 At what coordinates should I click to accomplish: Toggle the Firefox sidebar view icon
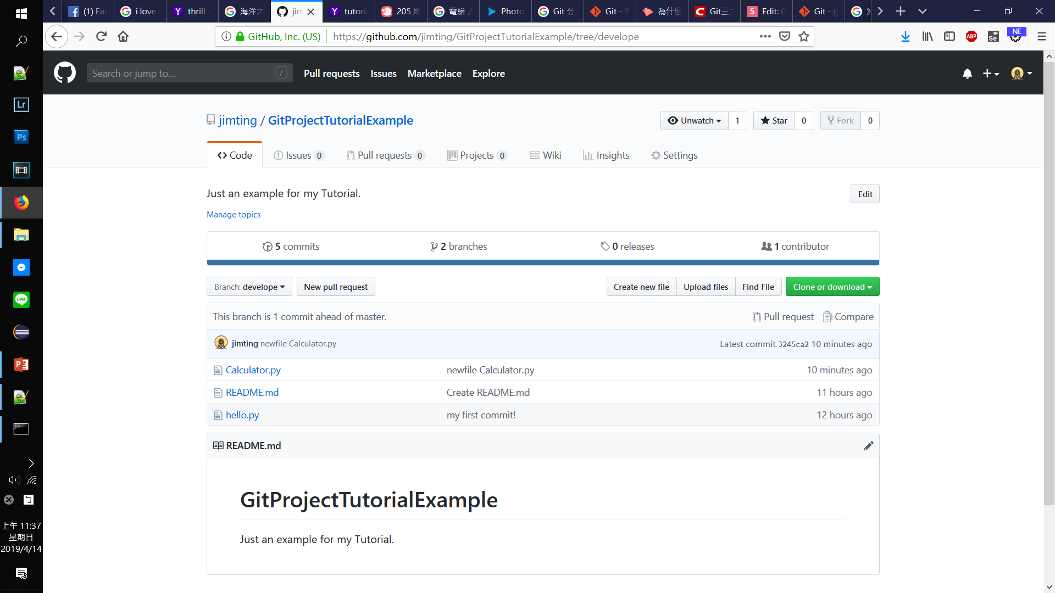click(949, 36)
